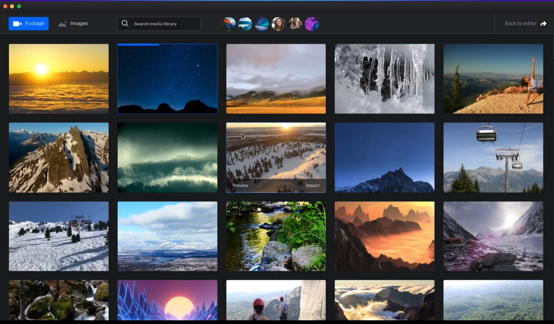Click Preview on the snowy forest clip
Viewport: 554px width, 324px height.
coord(240,185)
